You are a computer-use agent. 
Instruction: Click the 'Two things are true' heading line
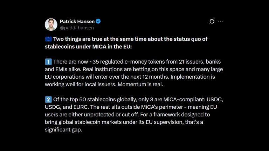pyautogui.click(x=130, y=39)
